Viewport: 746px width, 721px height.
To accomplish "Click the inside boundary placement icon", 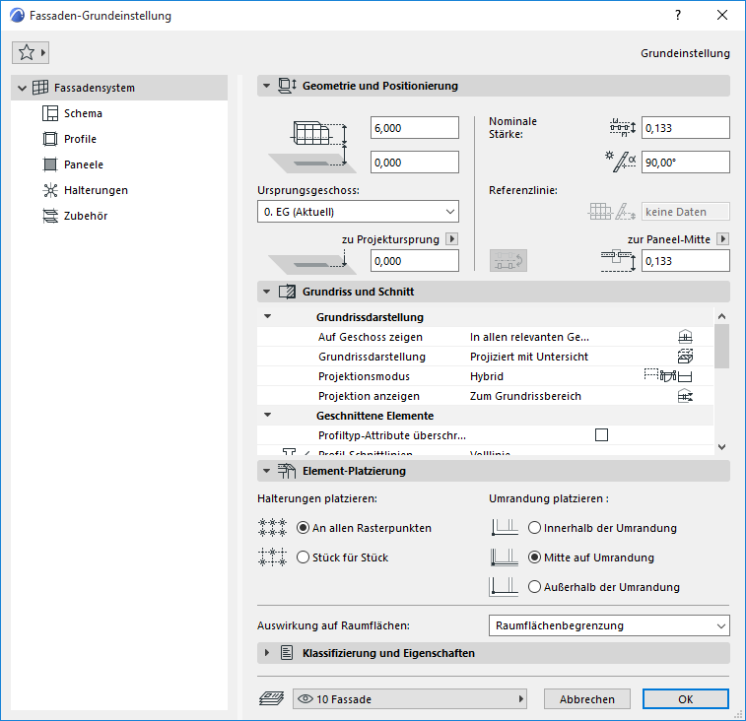I will [505, 528].
